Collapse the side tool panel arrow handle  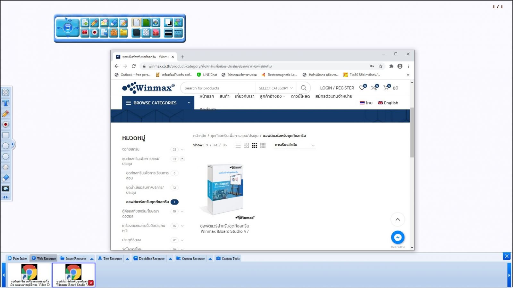click(x=13, y=144)
